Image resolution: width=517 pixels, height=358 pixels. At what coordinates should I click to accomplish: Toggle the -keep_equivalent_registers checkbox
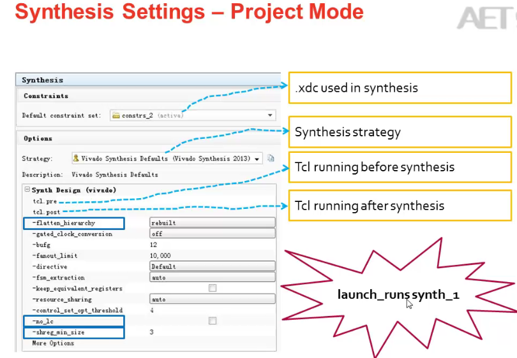pos(213,288)
